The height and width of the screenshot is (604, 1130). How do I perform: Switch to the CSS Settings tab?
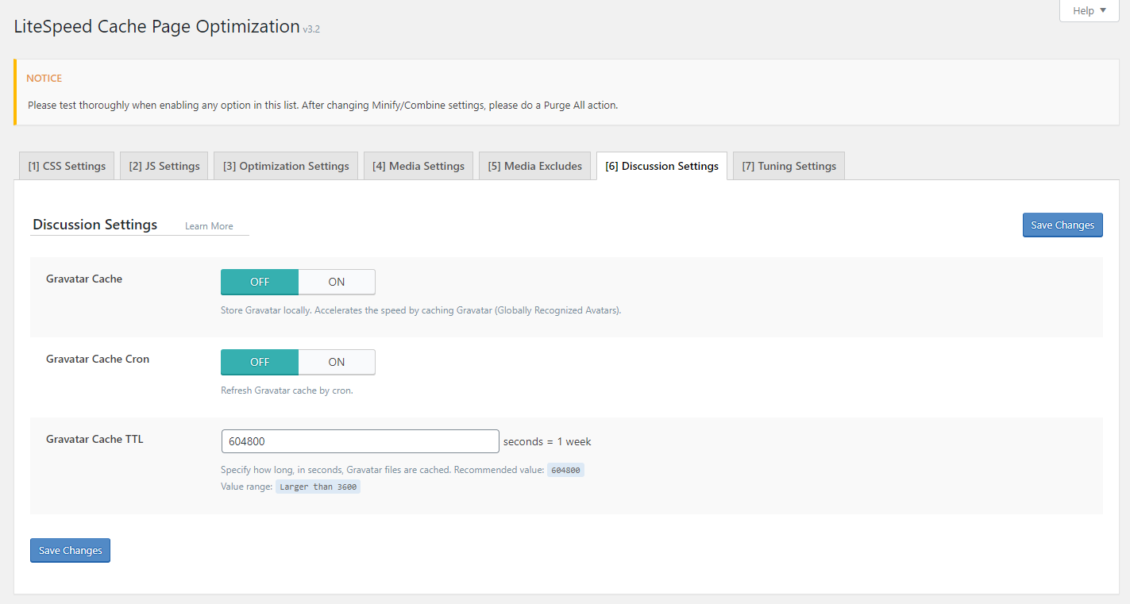pyautogui.click(x=67, y=166)
